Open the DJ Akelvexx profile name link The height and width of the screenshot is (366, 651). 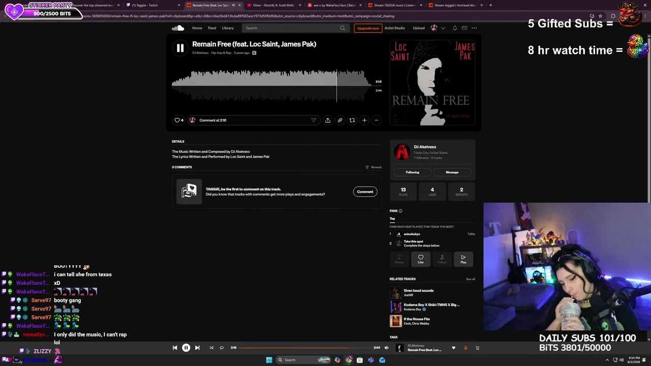(425, 147)
